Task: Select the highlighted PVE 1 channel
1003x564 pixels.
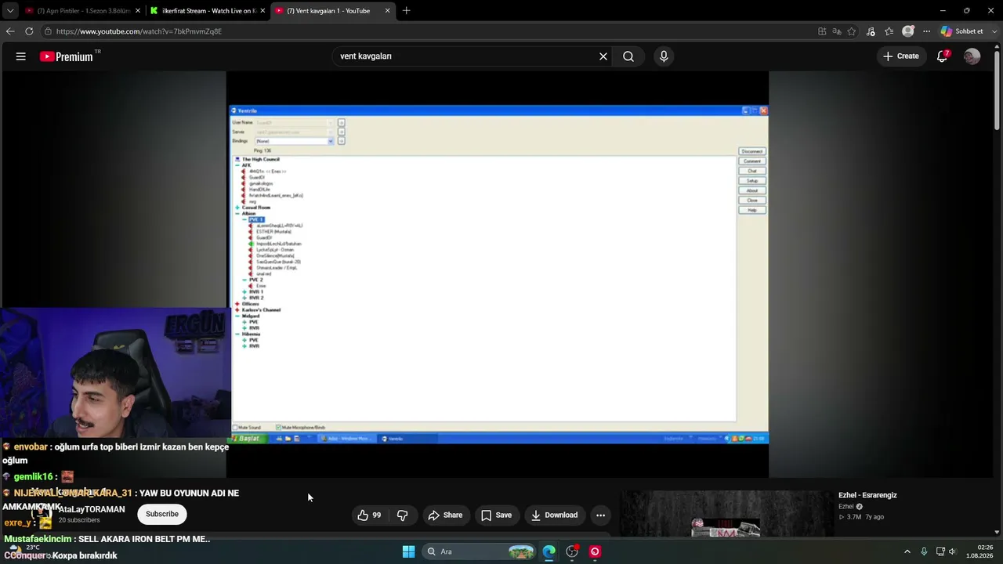Action: pos(256,220)
